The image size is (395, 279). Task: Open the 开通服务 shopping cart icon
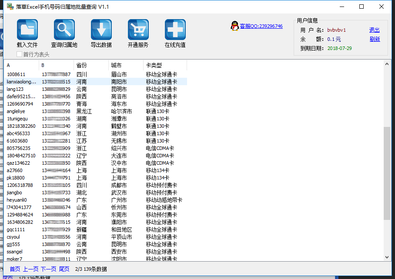[138, 30]
